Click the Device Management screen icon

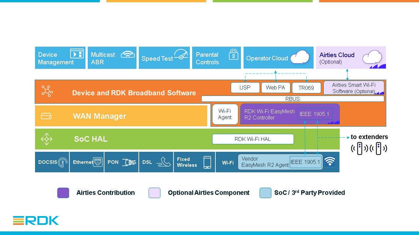(x=77, y=54)
